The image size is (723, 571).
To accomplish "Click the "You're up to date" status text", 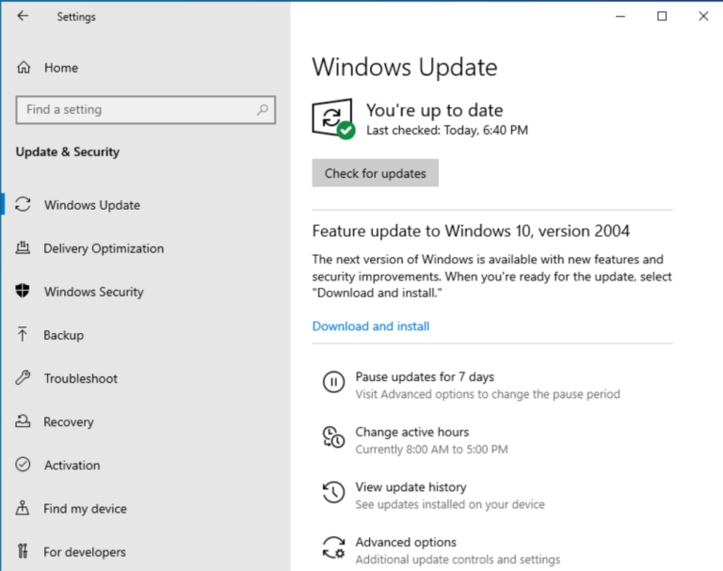I will (434, 110).
